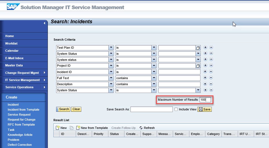The width and height of the screenshot is (269, 148).
Task: Click the Search button
Action: (63, 109)
